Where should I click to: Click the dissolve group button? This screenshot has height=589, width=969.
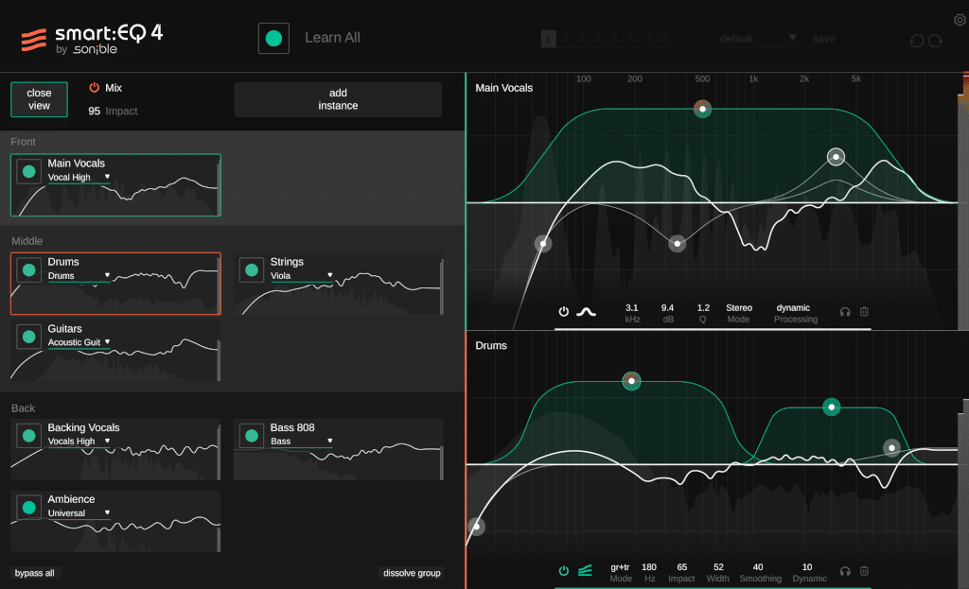click(x=411, y=573)
